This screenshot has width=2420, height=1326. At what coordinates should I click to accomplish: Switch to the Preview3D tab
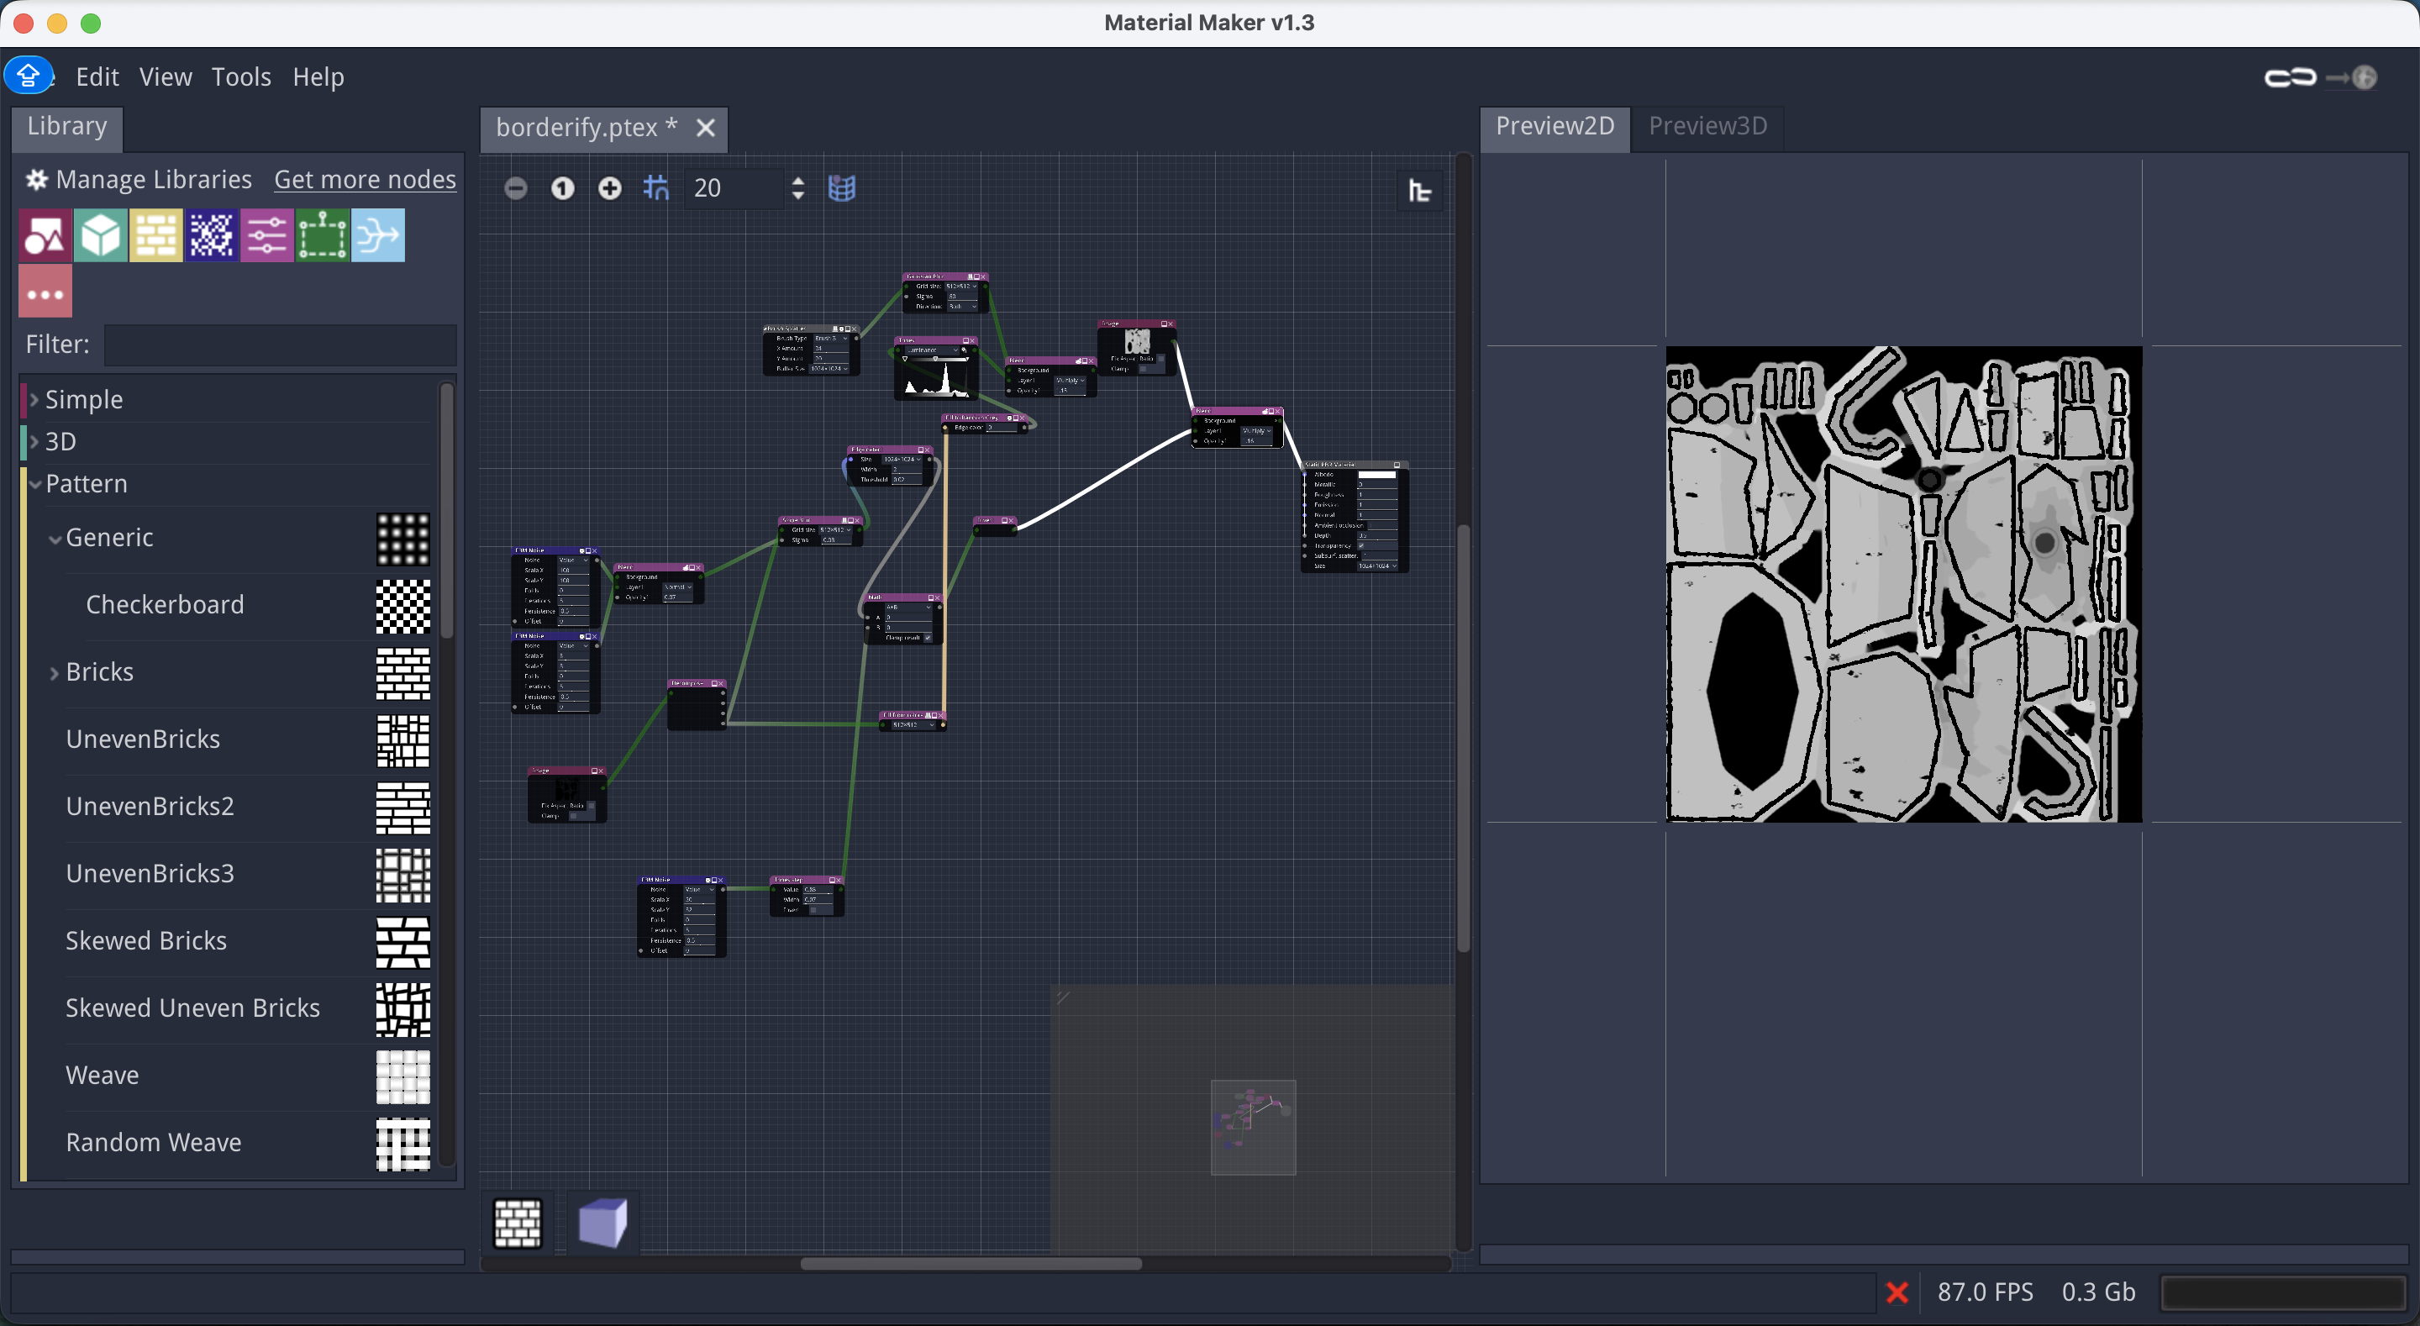tap(1707, 126)
